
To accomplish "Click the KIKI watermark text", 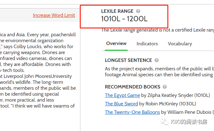I will click(x=189, y=122).
